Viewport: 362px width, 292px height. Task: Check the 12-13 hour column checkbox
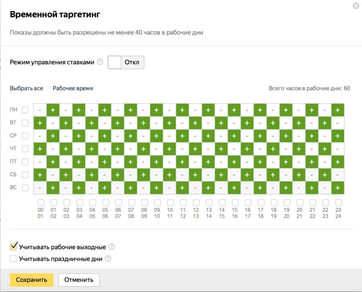pos(196,203)
